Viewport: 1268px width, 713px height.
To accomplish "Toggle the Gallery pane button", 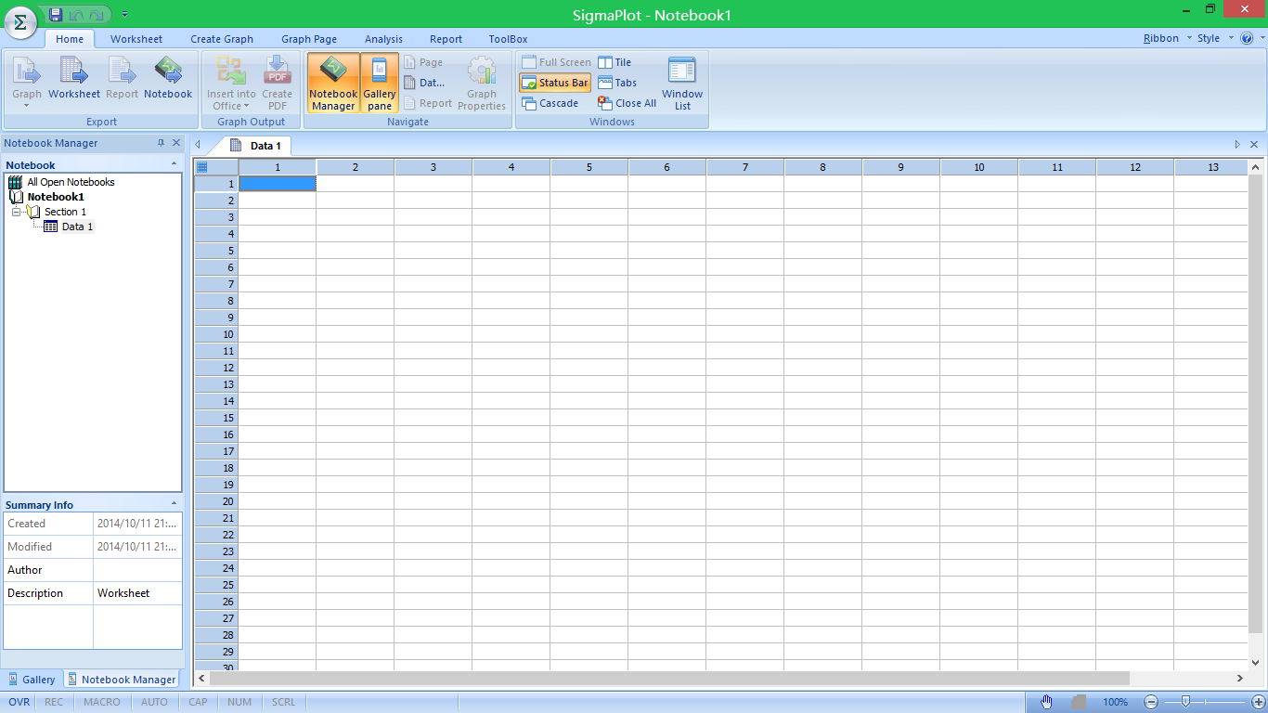I will [380, 83].
